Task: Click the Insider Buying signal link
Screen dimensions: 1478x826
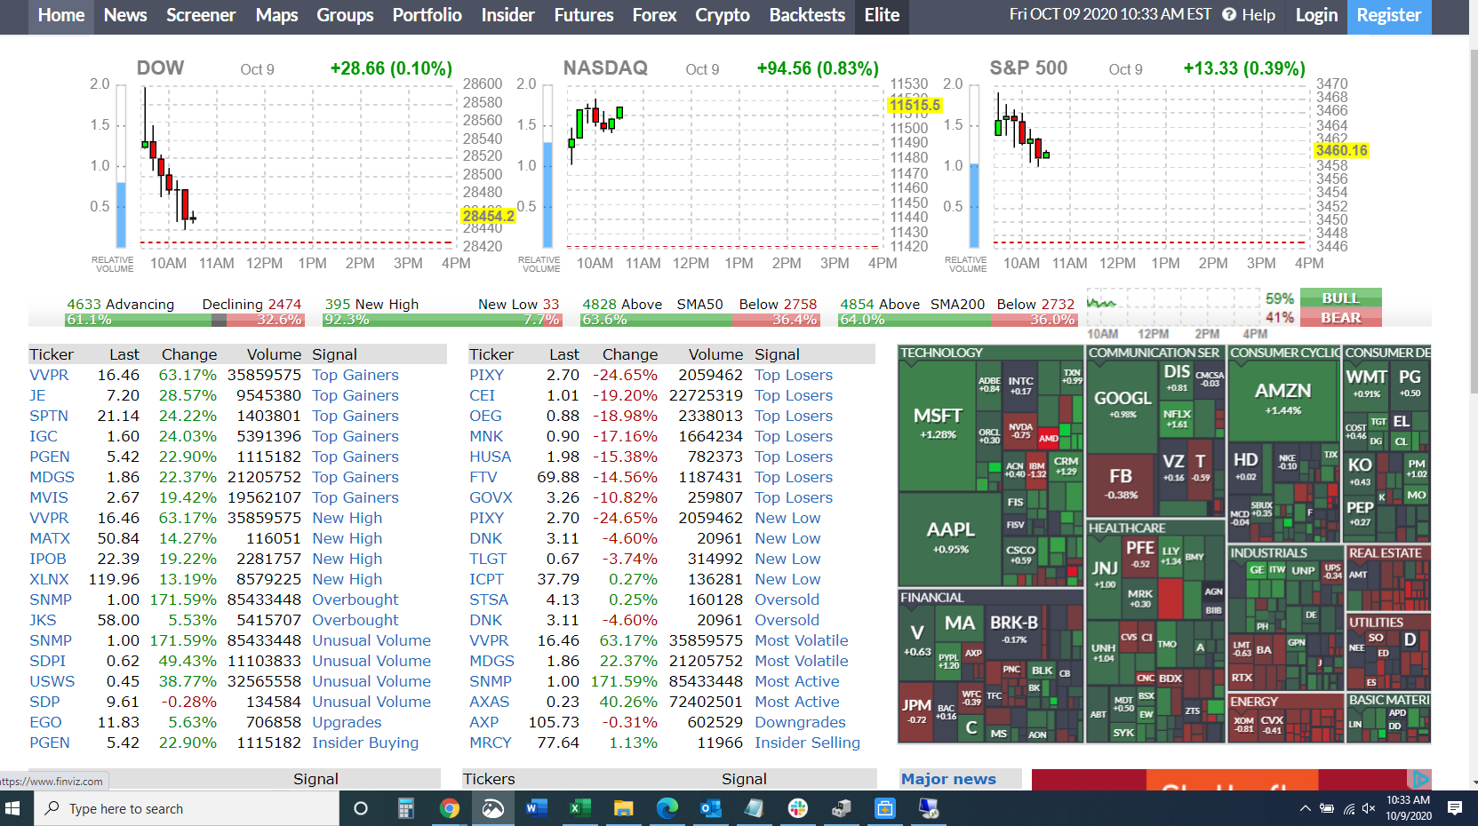Action: [365, 743]
